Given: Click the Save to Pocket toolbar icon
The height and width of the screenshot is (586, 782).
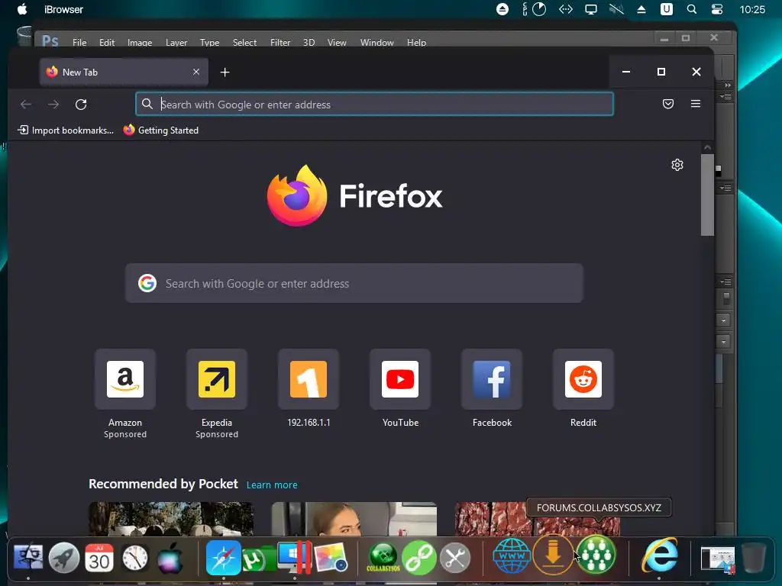Looking at the screenshot, I should [667, 104].
